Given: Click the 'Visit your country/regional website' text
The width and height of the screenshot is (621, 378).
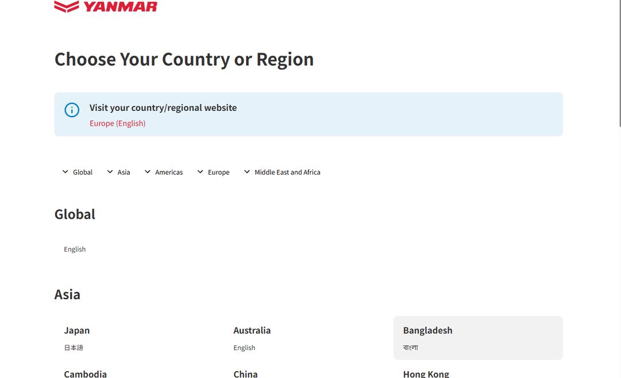Looking at the screenshot, I should coord(163,108).
